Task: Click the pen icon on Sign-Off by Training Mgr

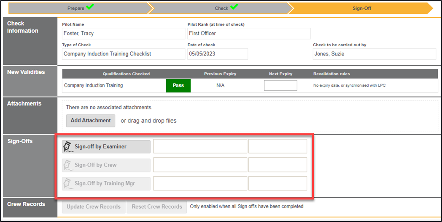Action: (67, 184)
